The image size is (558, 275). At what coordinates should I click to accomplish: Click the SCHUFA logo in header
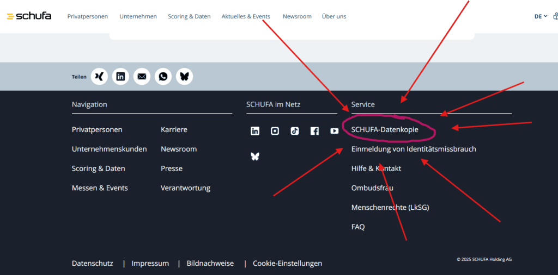[x=29, y=16]
